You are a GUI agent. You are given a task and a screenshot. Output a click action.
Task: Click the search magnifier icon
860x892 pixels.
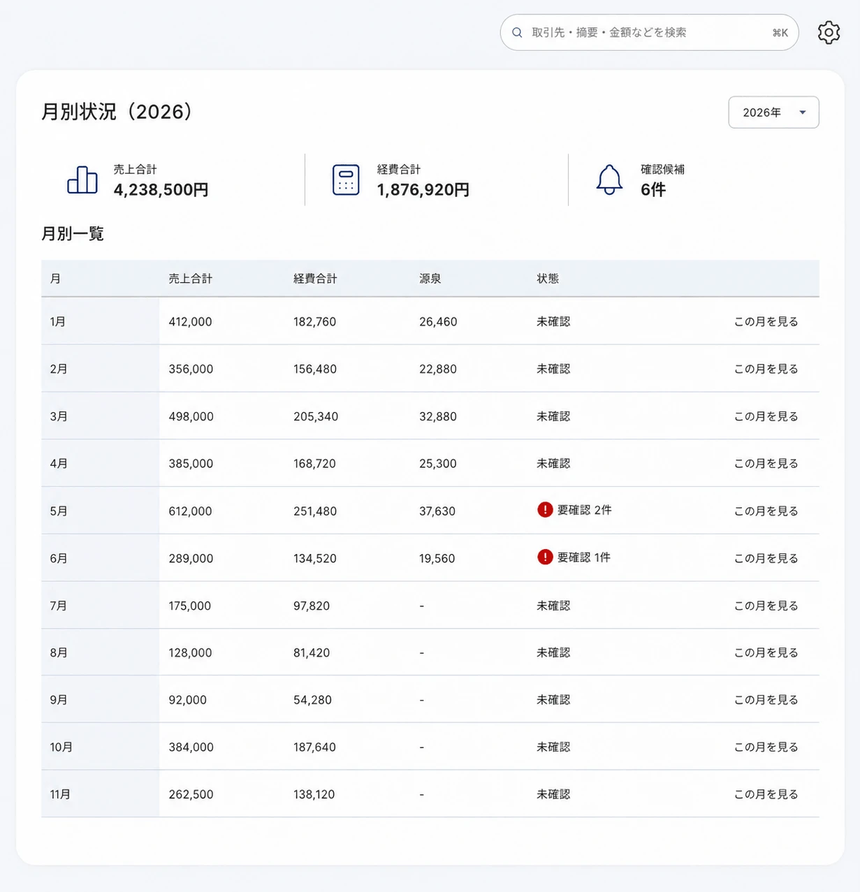[517, 33]
